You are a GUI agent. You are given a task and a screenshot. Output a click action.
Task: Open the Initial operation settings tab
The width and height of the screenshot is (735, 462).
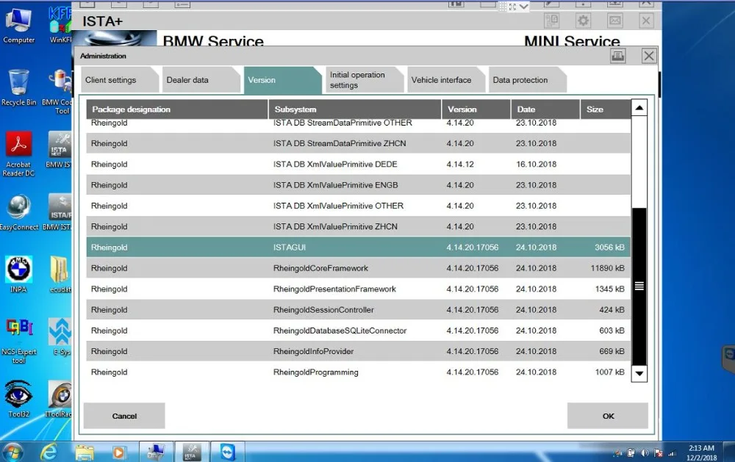click(x=364, y=80)
